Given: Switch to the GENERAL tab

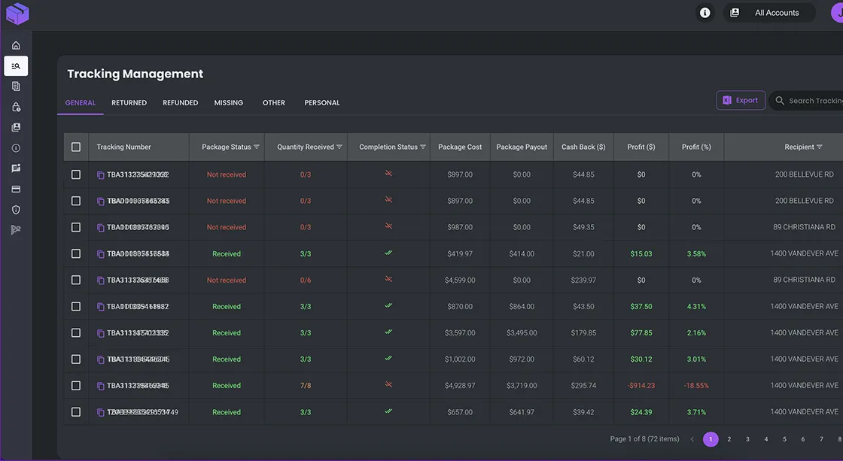Looking at the screenshot, I should [81, 102].
